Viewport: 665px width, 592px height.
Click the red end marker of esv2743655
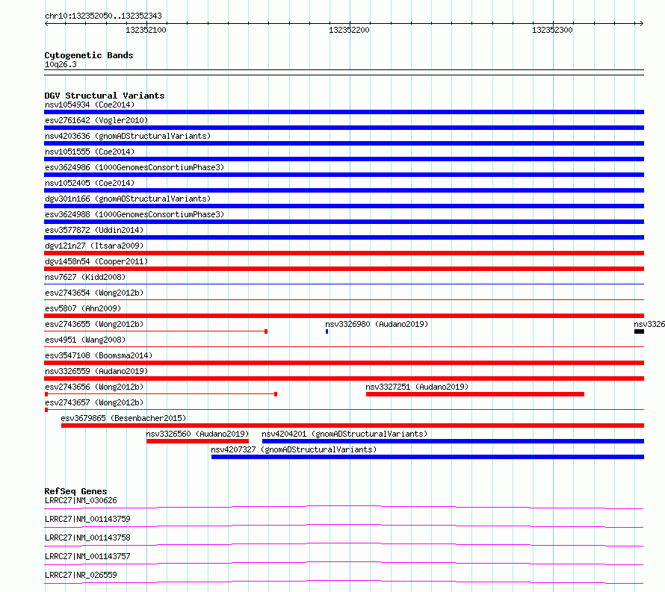[266, 331]
